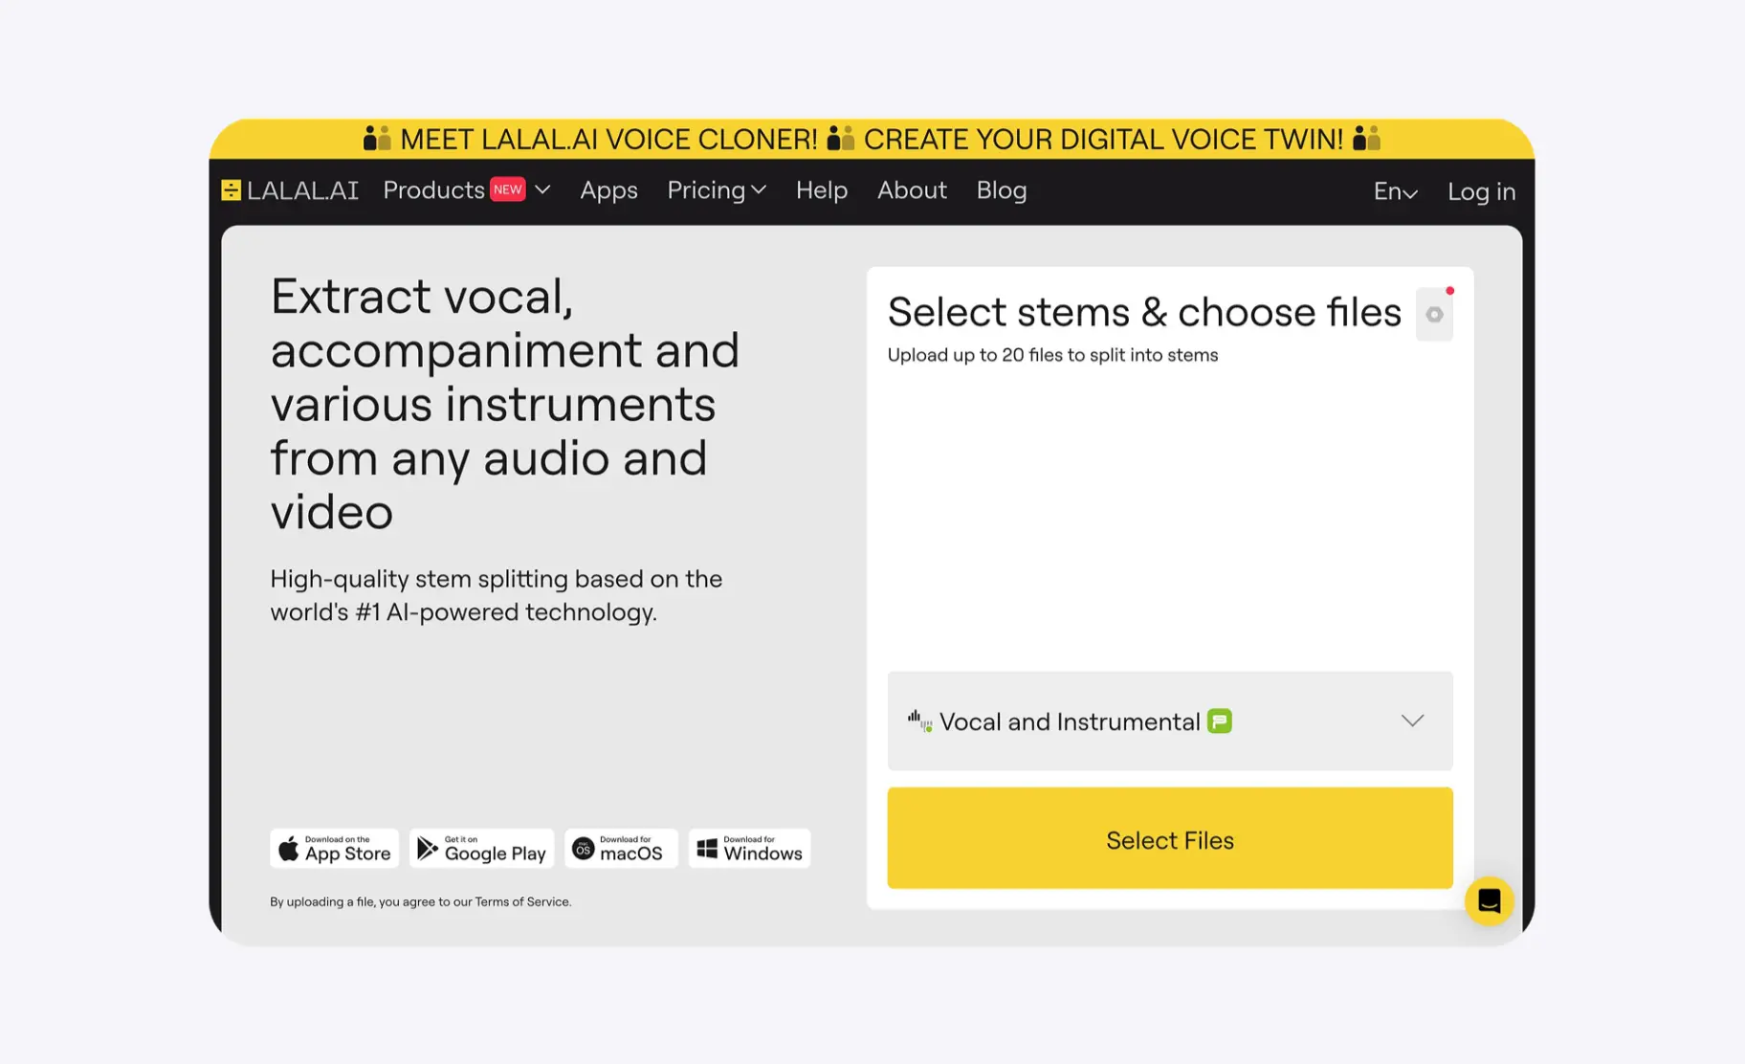This screenshot has width=1745, height=1064.
Task: Click the 'Select stems & choose files' heading
Action: click(1144, 312)
